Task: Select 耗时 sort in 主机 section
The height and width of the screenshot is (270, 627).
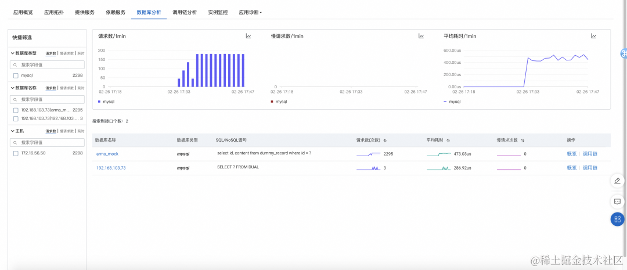Action: pyautogui.click(x=81, y=131)
